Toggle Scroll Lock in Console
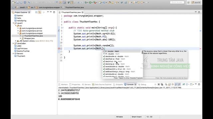This screenshot has width=213, height=119. tap(169, 84)
